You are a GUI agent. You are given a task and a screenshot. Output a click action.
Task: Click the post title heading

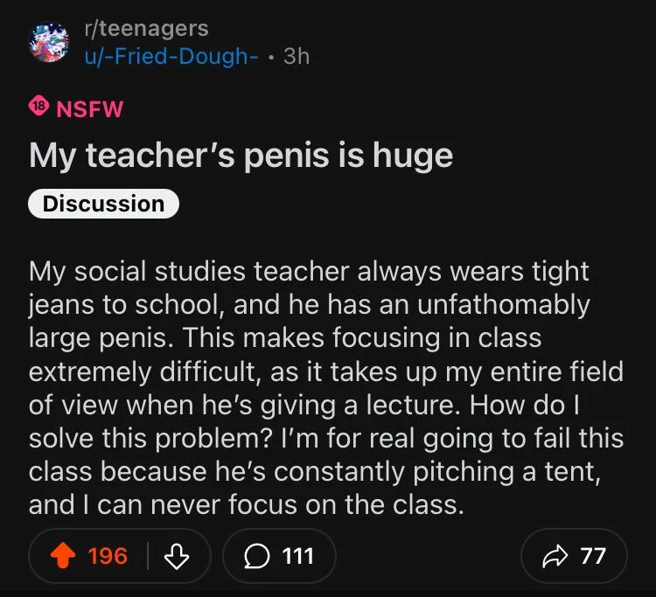click(241, 156)
